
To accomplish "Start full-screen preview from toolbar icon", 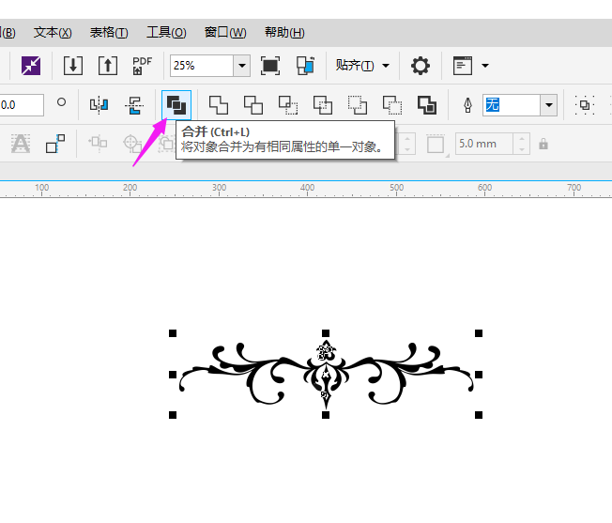I will (x=270, y=65).
